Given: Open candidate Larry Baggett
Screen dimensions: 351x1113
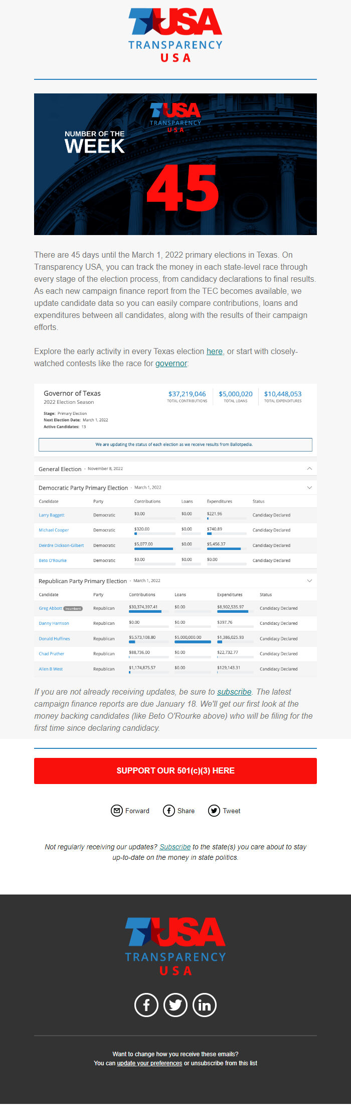Looking at the screenshot, I should click(x=52, y=515).
